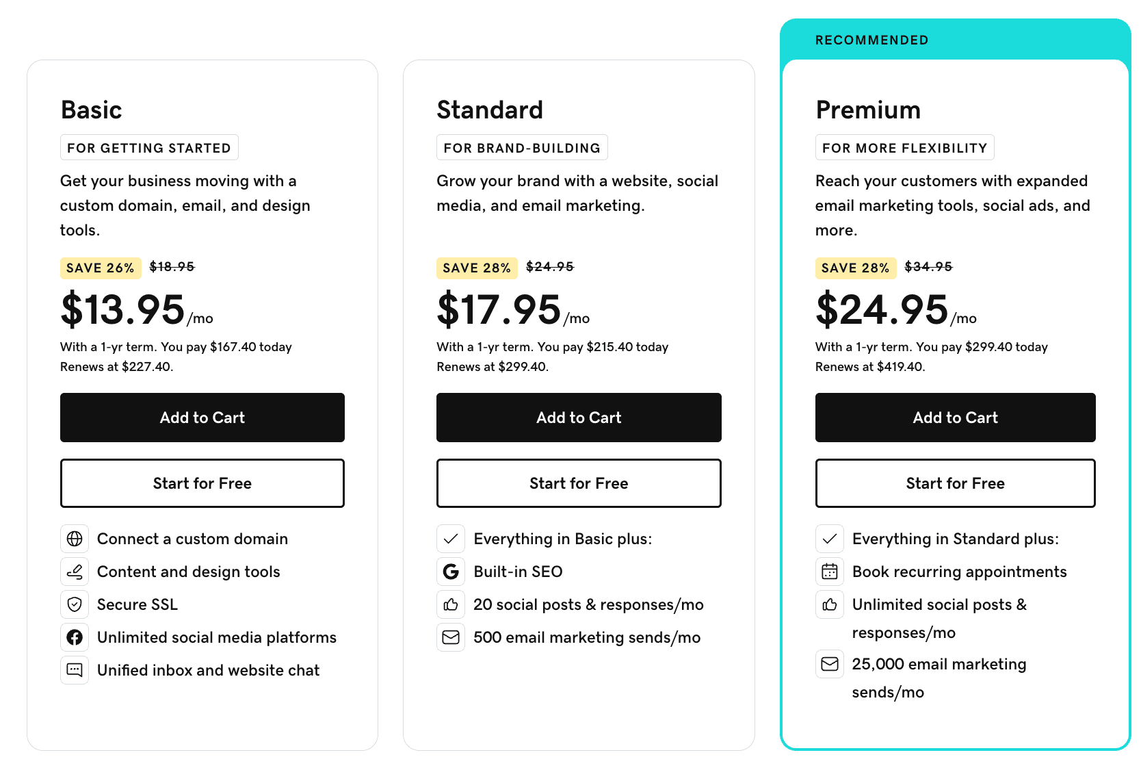Screen dimensions: 1141x768
Task: Click the Facebook social media platforms icon
Action: pyautogui.click(x=75, y=637)
